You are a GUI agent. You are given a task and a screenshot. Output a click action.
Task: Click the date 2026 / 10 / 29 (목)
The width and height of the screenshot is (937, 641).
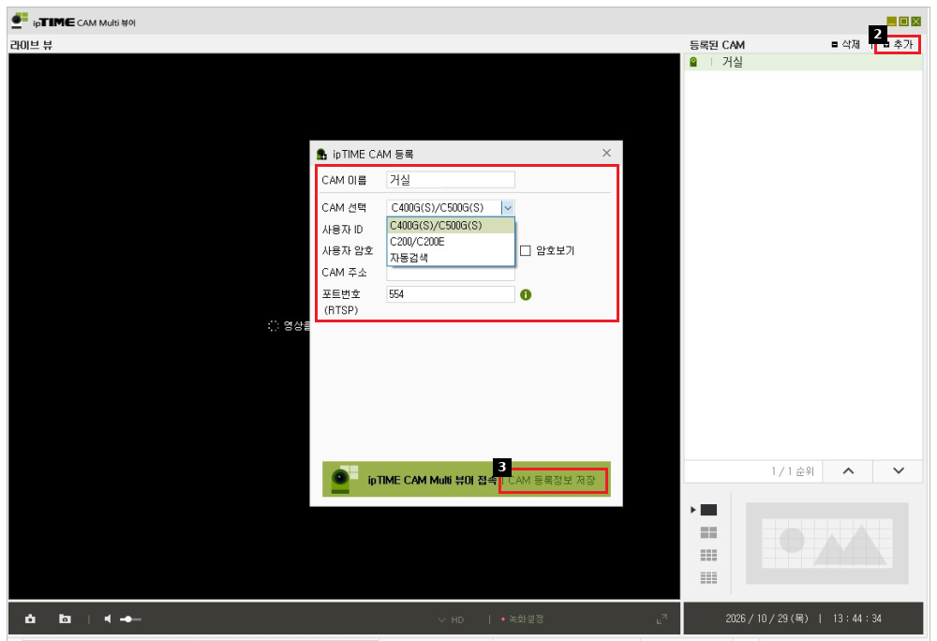point(766,619)
